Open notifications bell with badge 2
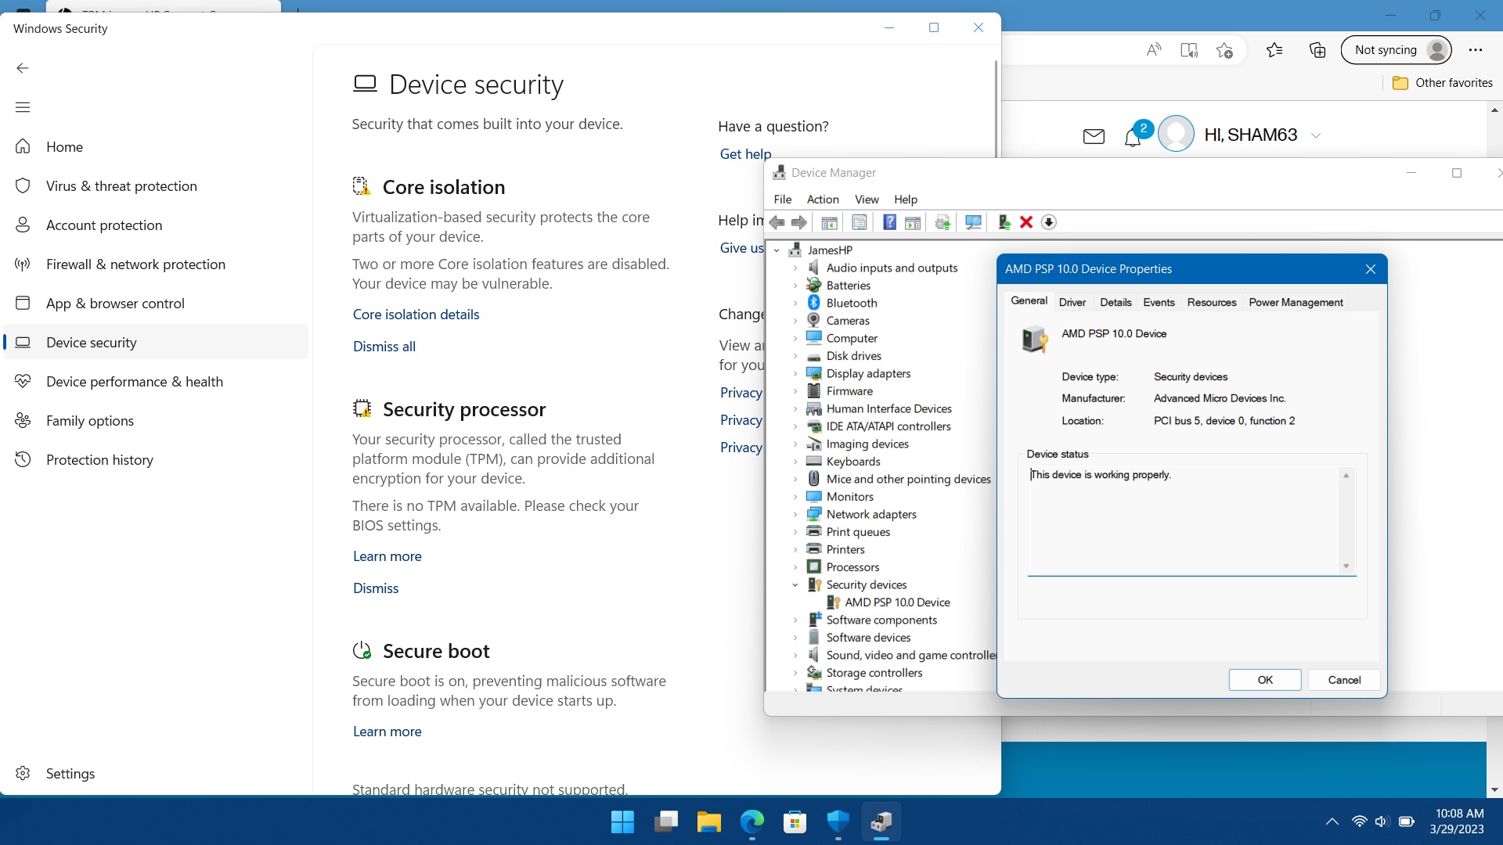Viewport: 1503px width, 845px height. (1133, 137)
